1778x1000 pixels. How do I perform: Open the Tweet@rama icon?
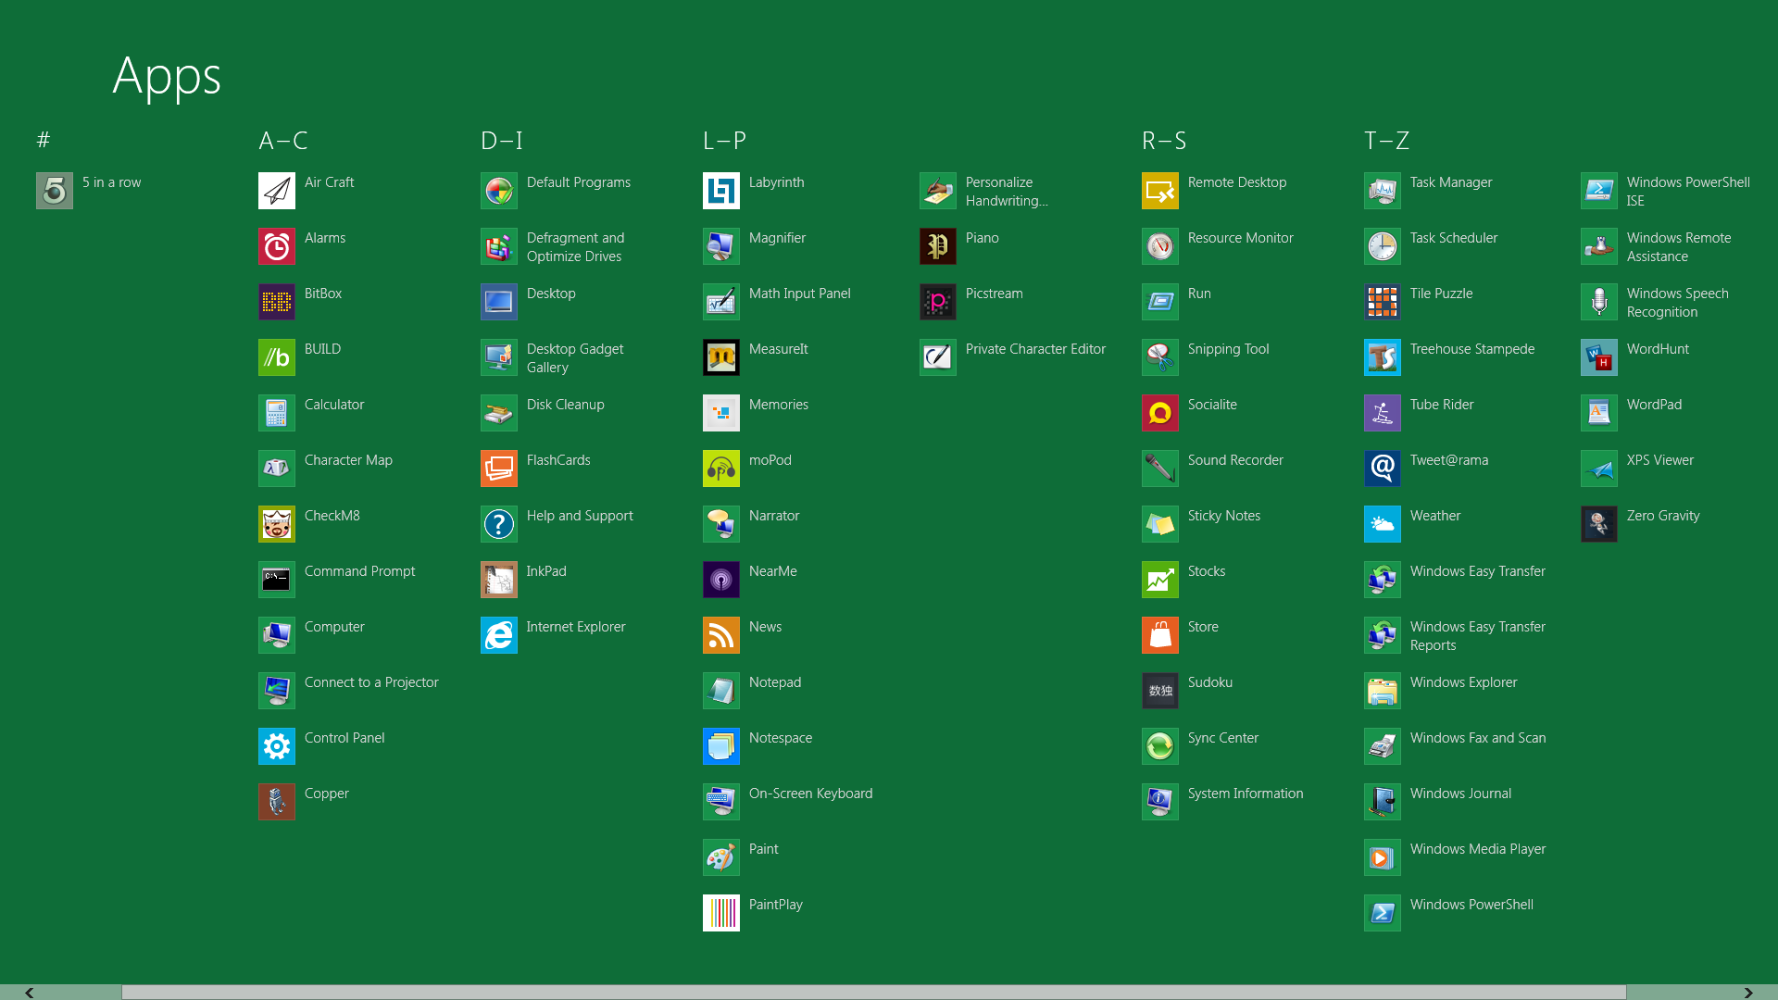coord(1382,469)
